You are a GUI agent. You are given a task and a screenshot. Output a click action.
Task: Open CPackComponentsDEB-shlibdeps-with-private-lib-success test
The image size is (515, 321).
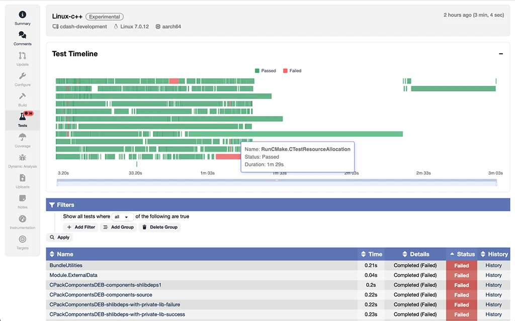click(x=117, y=314)
